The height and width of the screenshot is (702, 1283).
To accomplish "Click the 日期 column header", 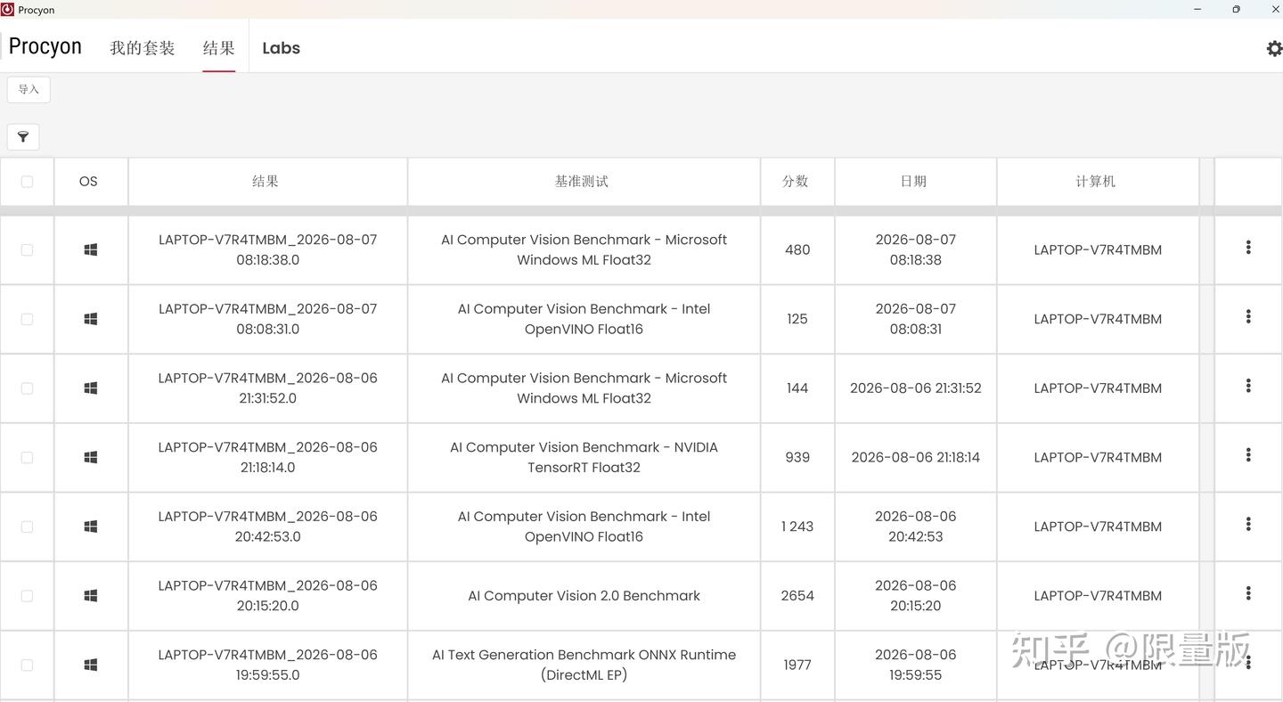I will [914, 182].
